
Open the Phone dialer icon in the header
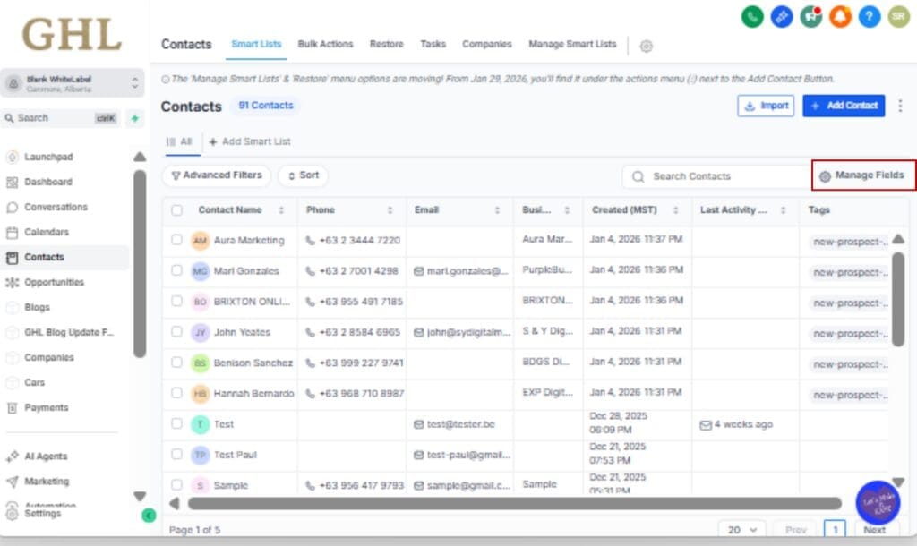(x=752, y=16)
